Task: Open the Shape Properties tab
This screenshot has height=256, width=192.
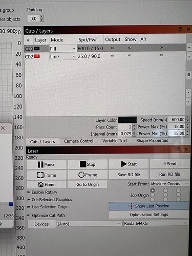Action: 152,140
